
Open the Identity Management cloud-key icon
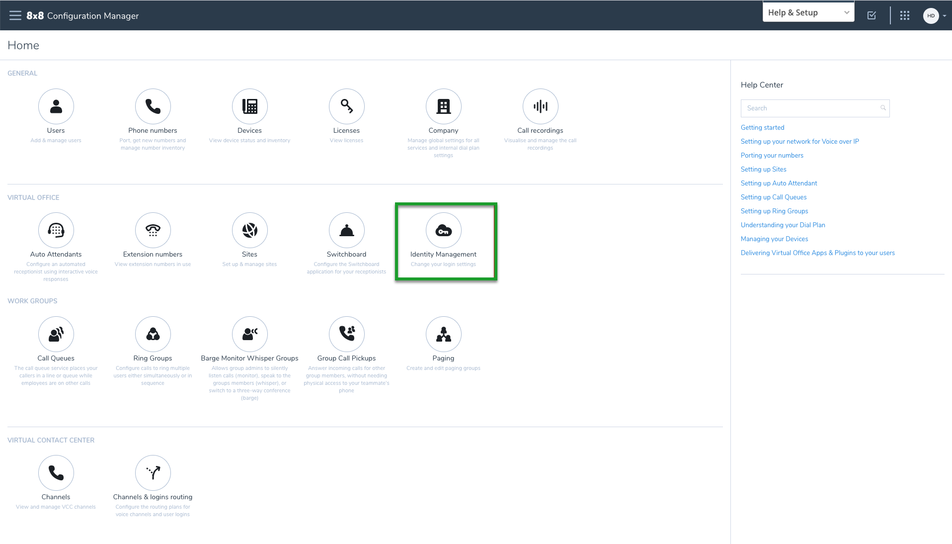tap(444, 230)
